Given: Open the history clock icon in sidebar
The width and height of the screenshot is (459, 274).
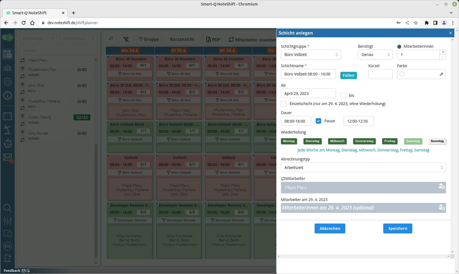Looking at the screenshot, I should click(7, 143).
